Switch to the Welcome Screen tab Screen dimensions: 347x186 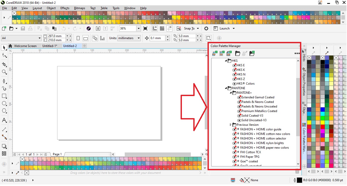point(25,46)
